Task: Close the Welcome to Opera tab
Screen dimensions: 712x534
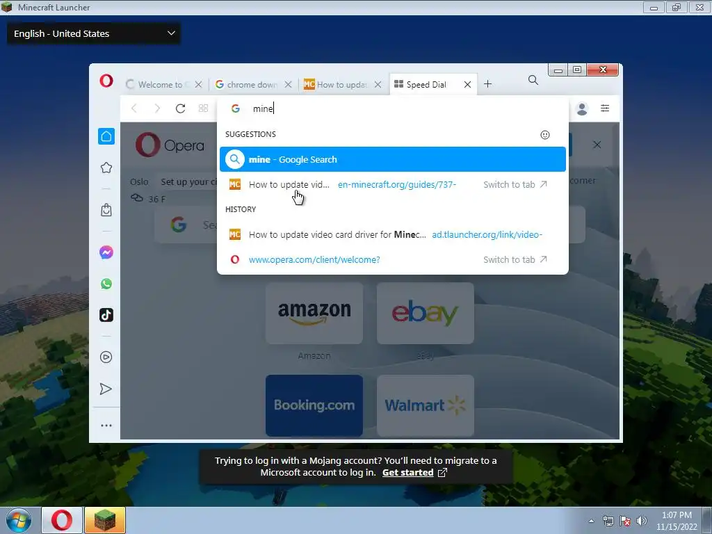Action: point(198,84)
